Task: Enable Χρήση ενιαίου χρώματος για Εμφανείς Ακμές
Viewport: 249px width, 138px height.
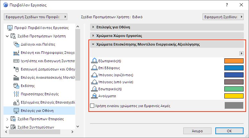Action: [x=93, y=105]
